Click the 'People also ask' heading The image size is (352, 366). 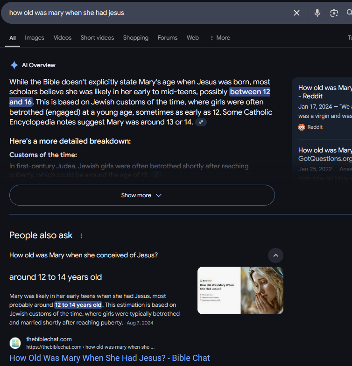pyautogui.click(x=41, y=235)
